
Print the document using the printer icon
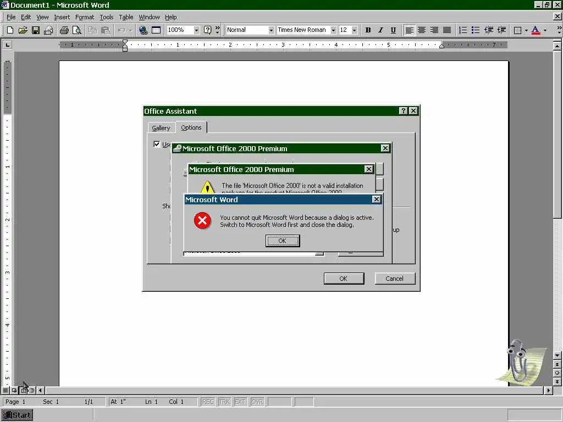point(64,30)
